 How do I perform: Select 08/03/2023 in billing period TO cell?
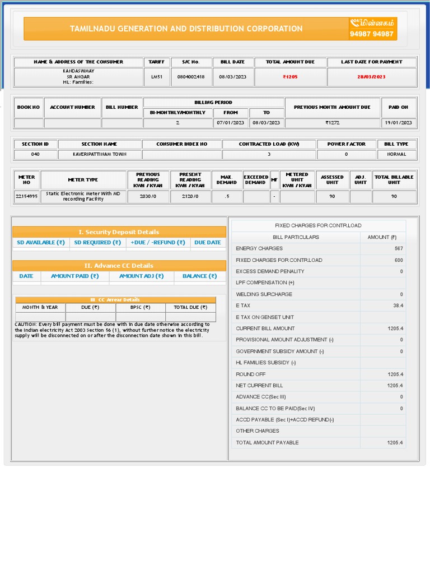[x=266, y=123]
